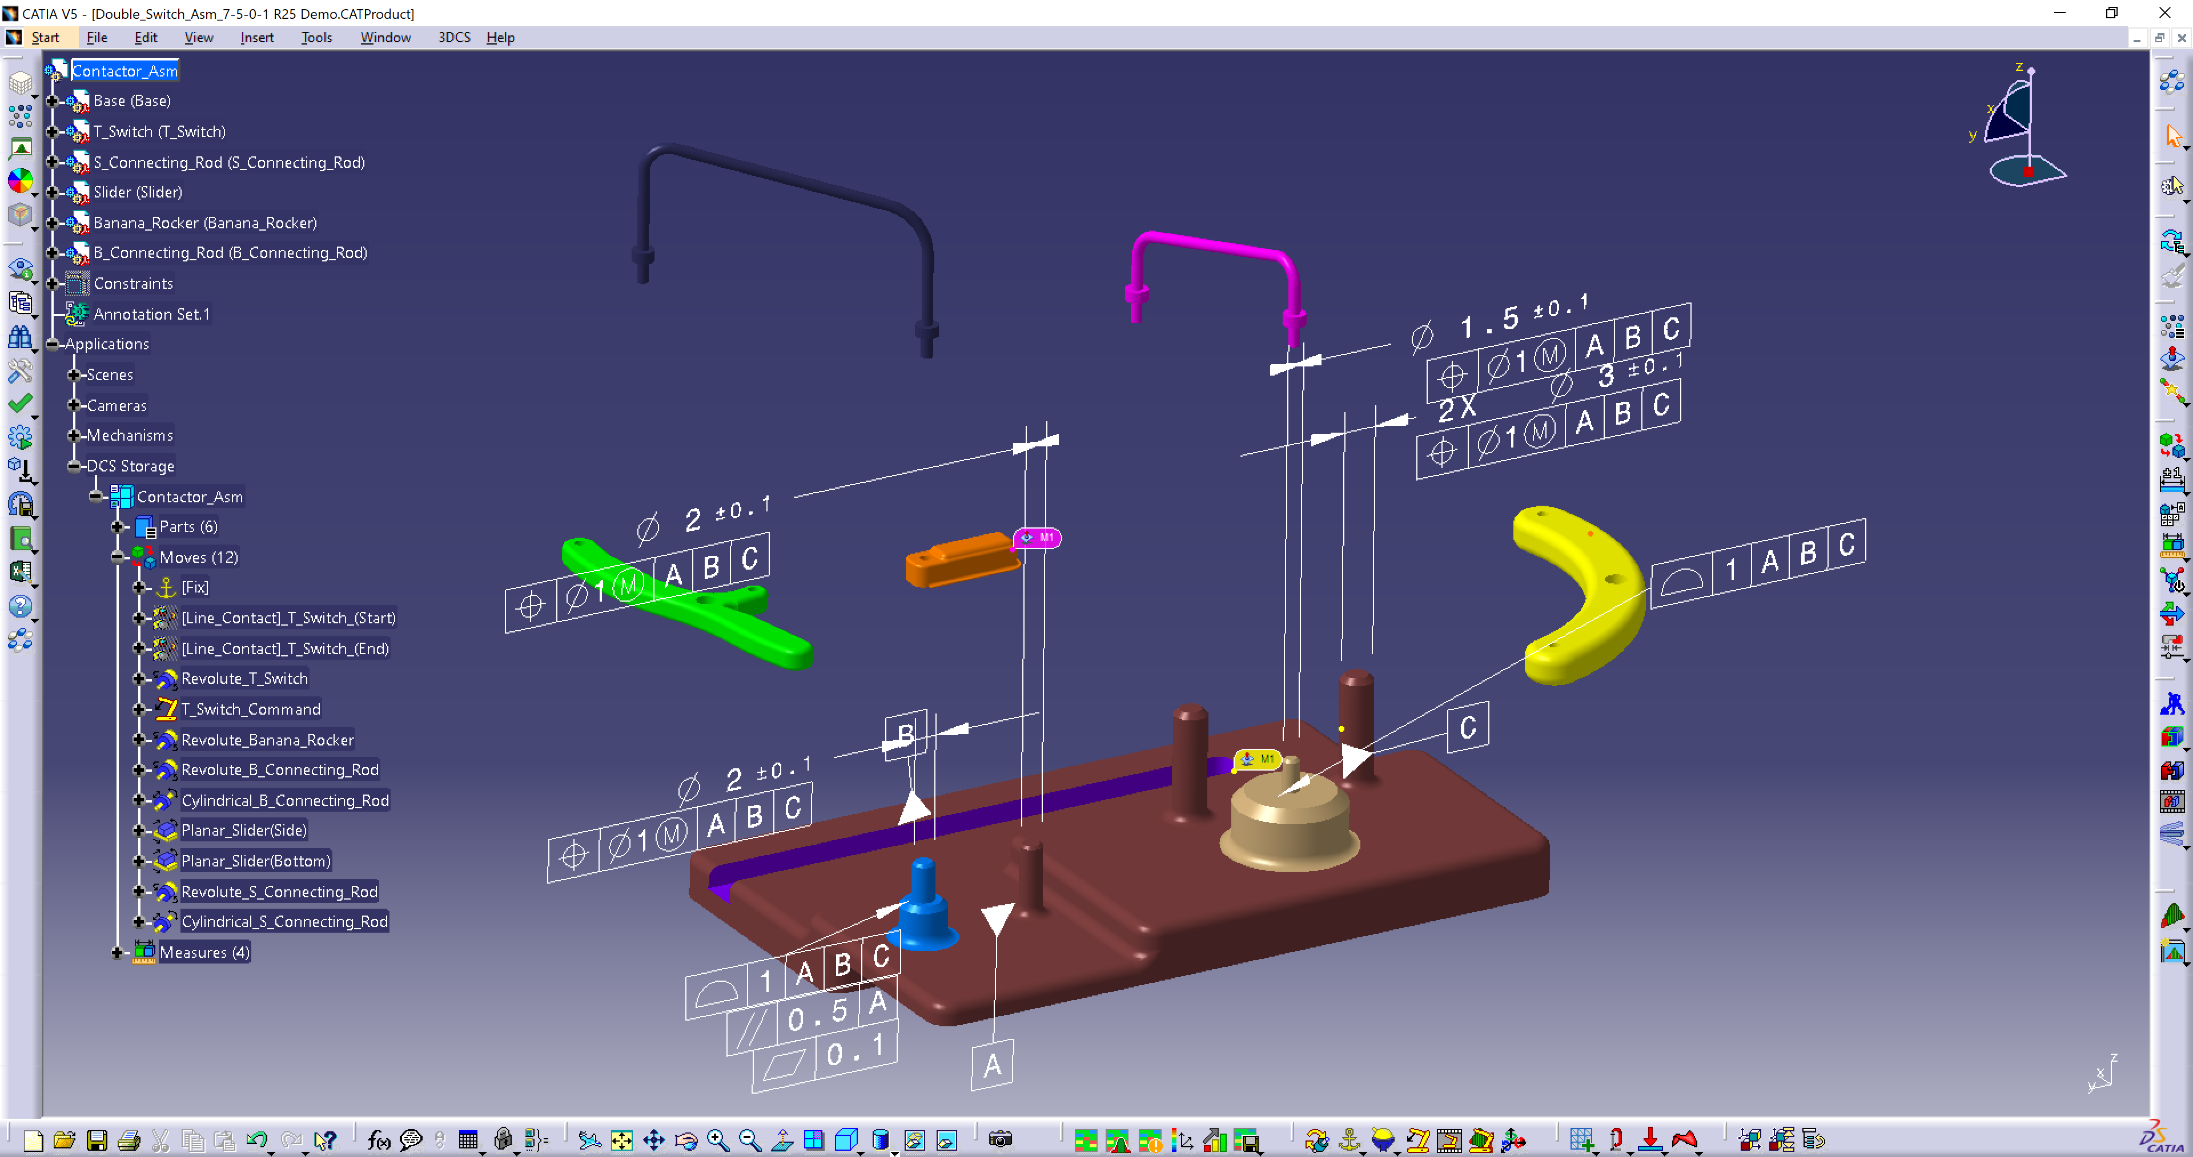Screen dimensions: 2193x1157
Task: Click the anchor fix move icon
Action: pyautogui.click(x=1349, y=1140)
